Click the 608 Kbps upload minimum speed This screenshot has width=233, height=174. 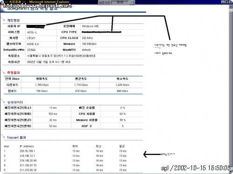[123, 91]
